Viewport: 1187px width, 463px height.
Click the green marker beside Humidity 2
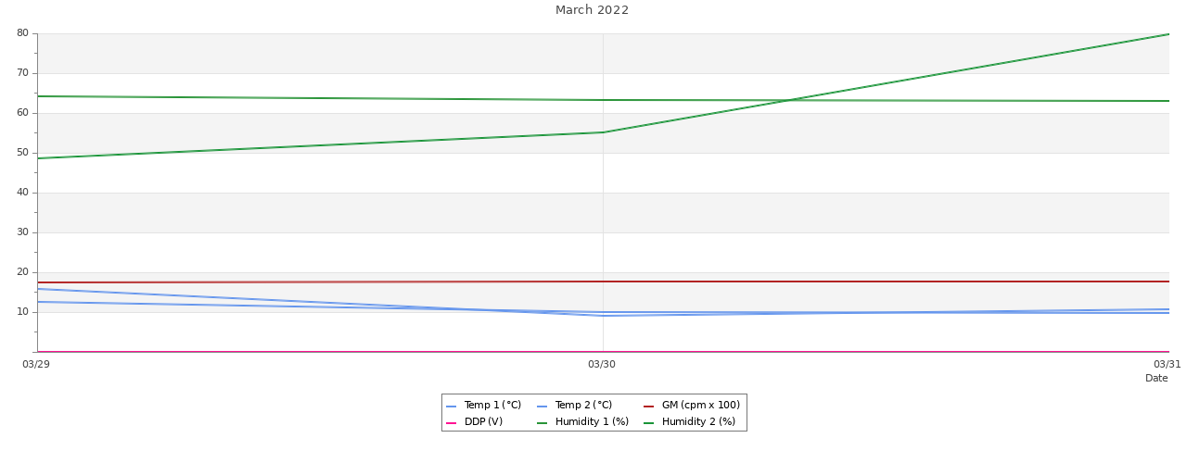[649, 423]
